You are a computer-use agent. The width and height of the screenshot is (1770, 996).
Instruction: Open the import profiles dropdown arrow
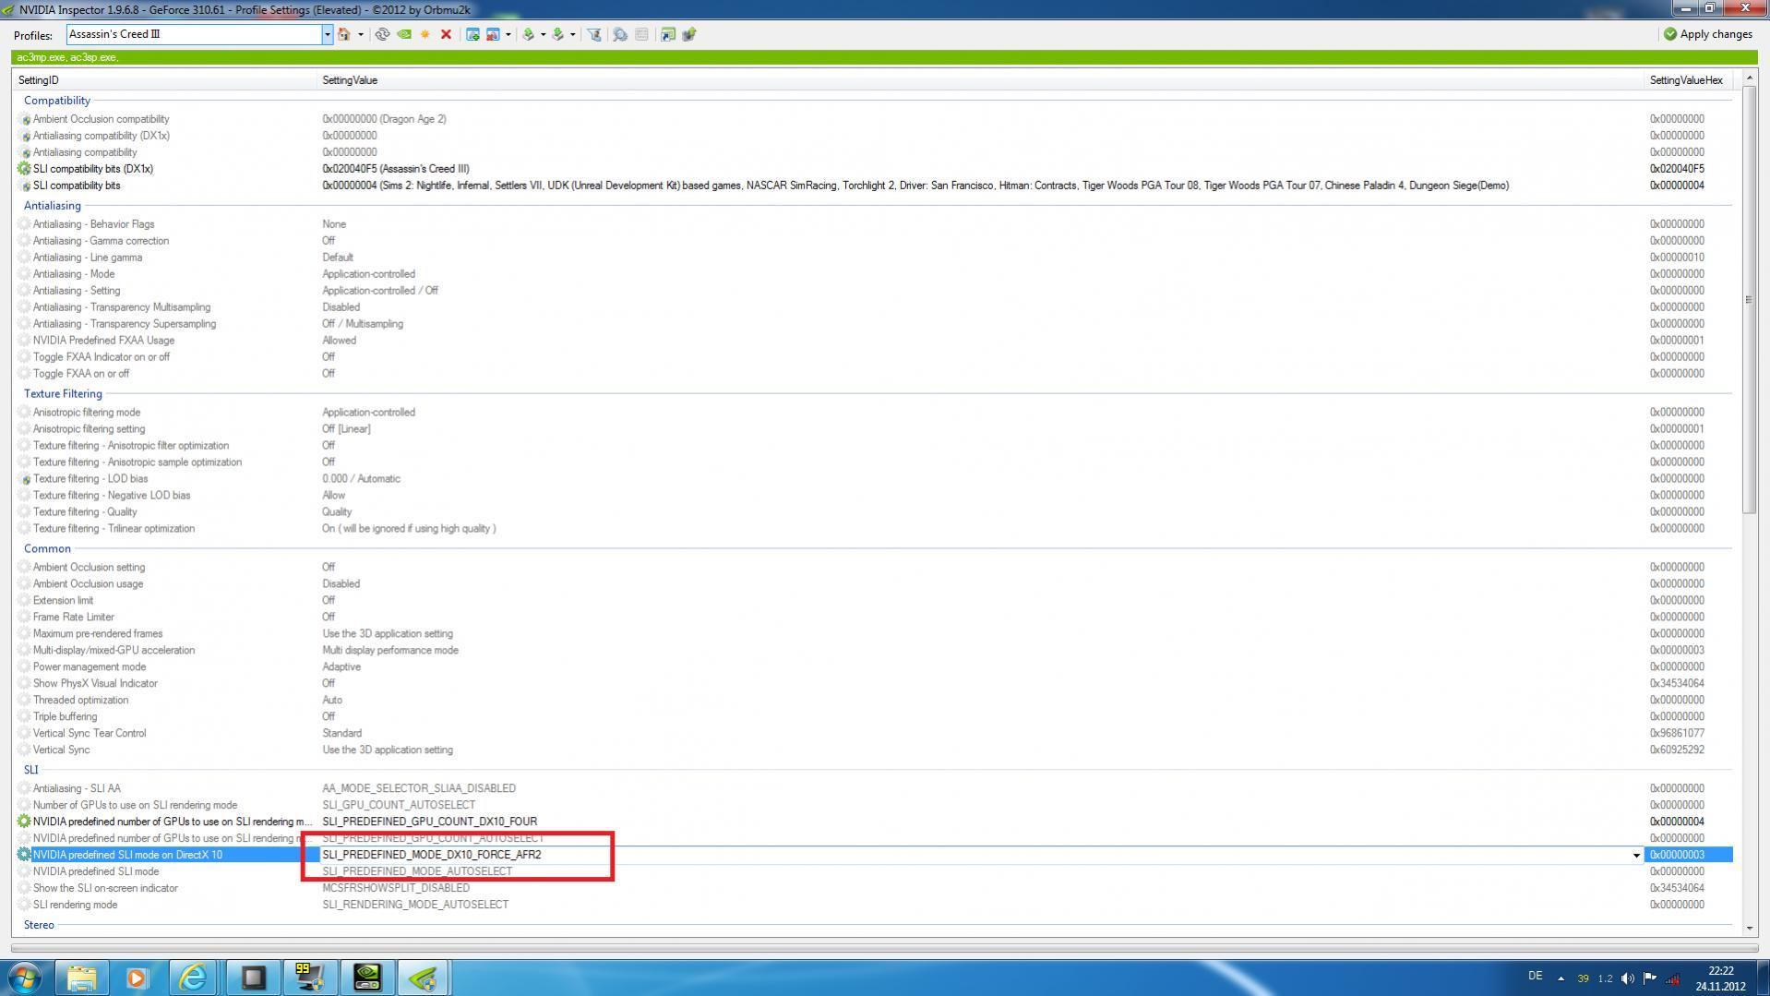click(x=572, y=34)
